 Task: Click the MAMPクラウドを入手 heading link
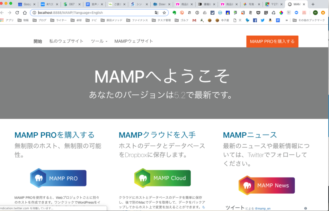(157, 135)
